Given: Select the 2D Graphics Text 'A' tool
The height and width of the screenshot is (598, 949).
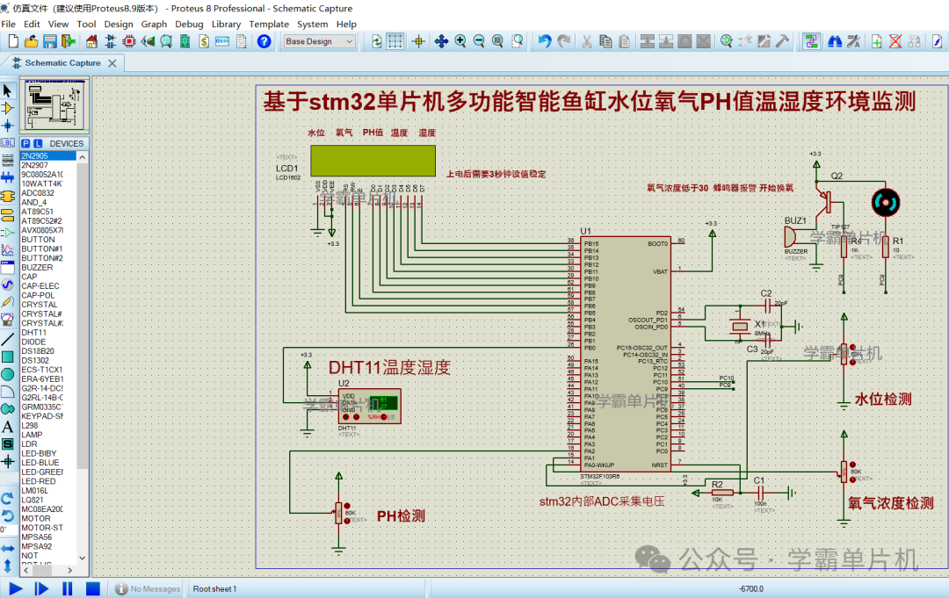Looking at the screenshot, I should coord(7,427).
